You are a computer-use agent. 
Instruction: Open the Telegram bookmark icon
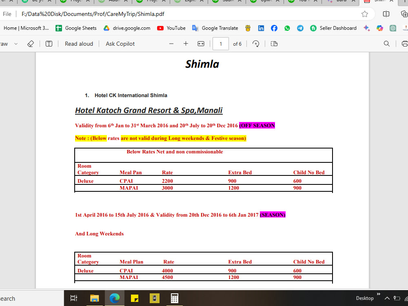[300, 28]
